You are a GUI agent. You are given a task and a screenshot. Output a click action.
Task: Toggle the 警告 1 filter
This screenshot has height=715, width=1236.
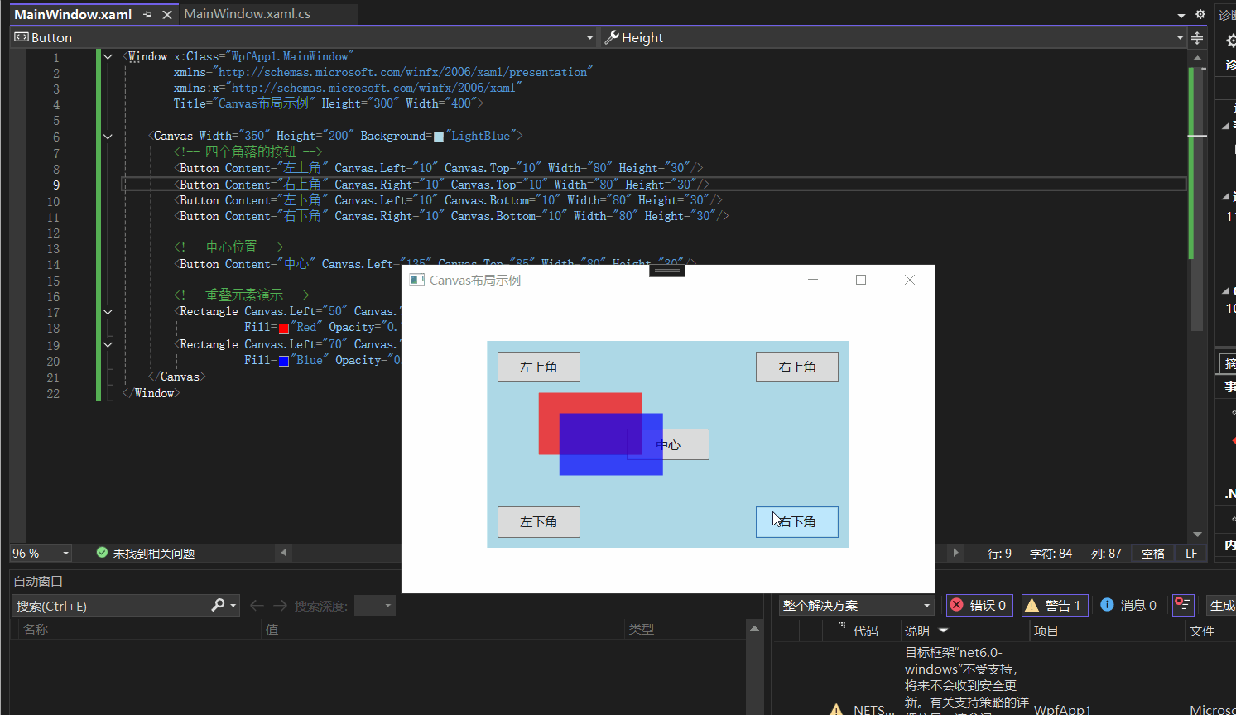click(1055, 606)
